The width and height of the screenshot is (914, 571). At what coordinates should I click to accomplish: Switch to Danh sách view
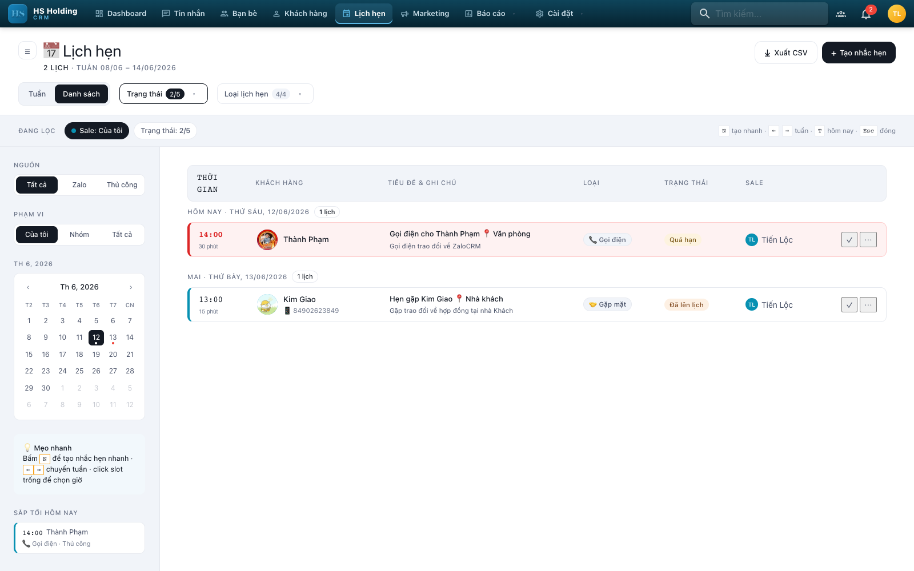pos(81,94)
